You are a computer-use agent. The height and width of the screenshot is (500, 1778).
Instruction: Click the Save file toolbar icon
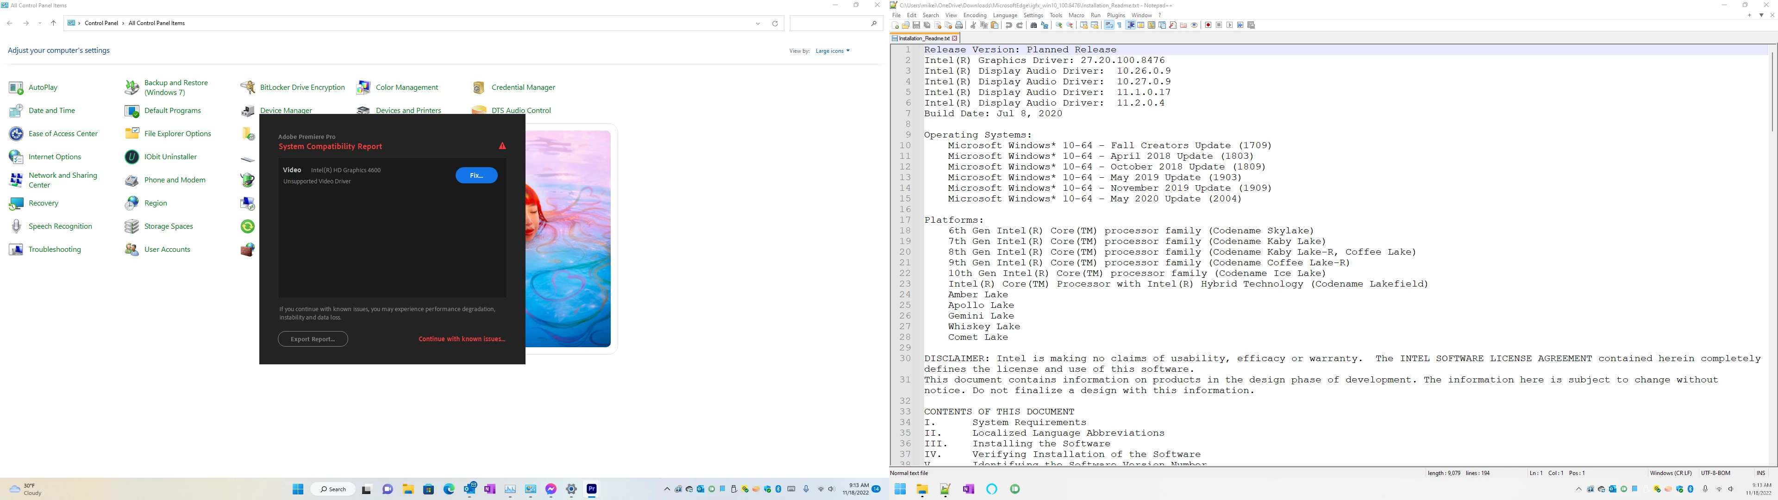click(916, 25)
